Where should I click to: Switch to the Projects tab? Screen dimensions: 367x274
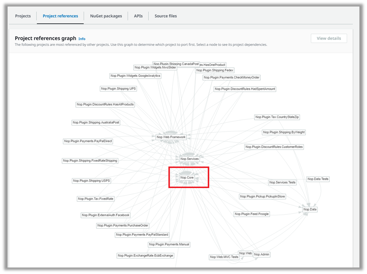click(23, 16)
